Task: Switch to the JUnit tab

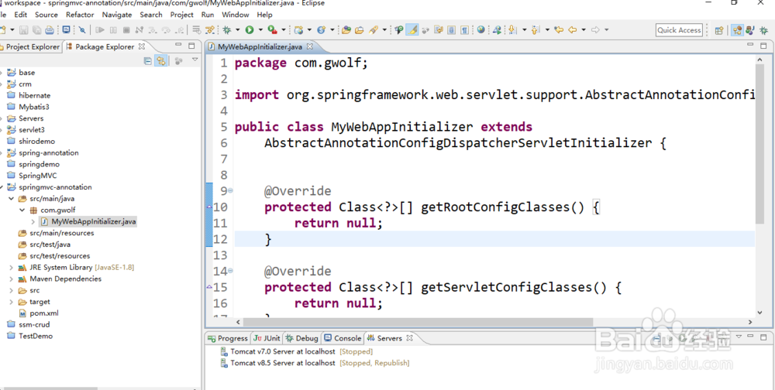Action: [x=267, y=338]
